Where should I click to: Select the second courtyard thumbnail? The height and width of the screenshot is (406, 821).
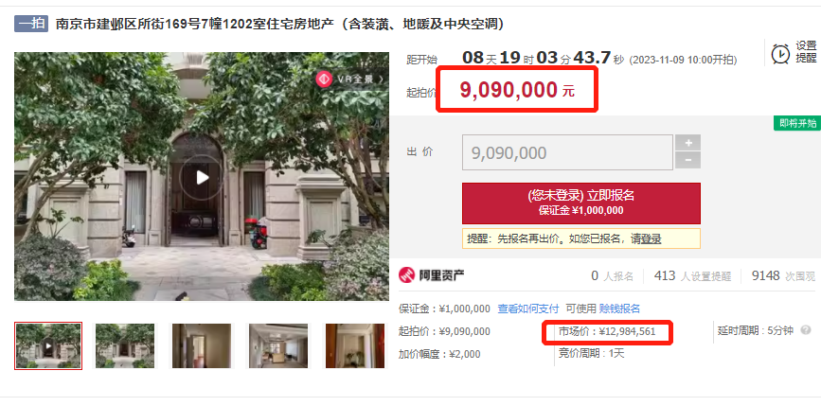[125, 345]
